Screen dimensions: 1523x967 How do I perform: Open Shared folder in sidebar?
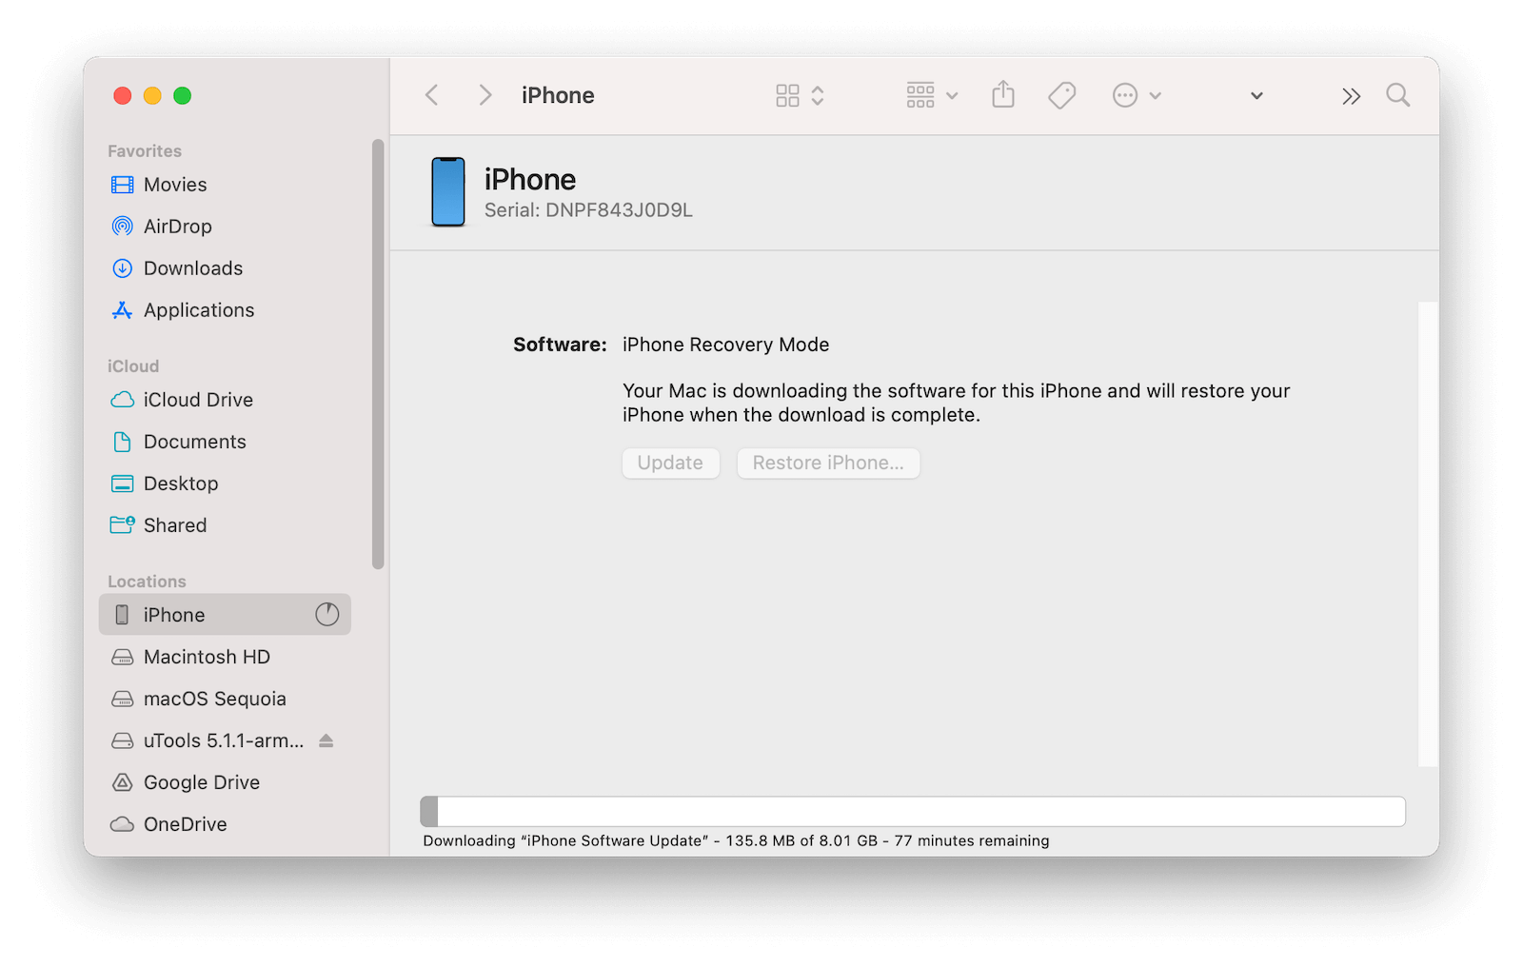(225, 525)
